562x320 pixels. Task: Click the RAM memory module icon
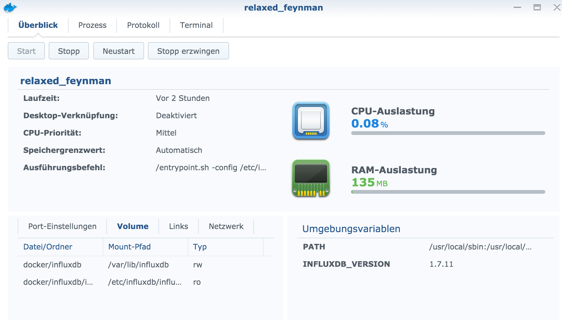[311, 178]
